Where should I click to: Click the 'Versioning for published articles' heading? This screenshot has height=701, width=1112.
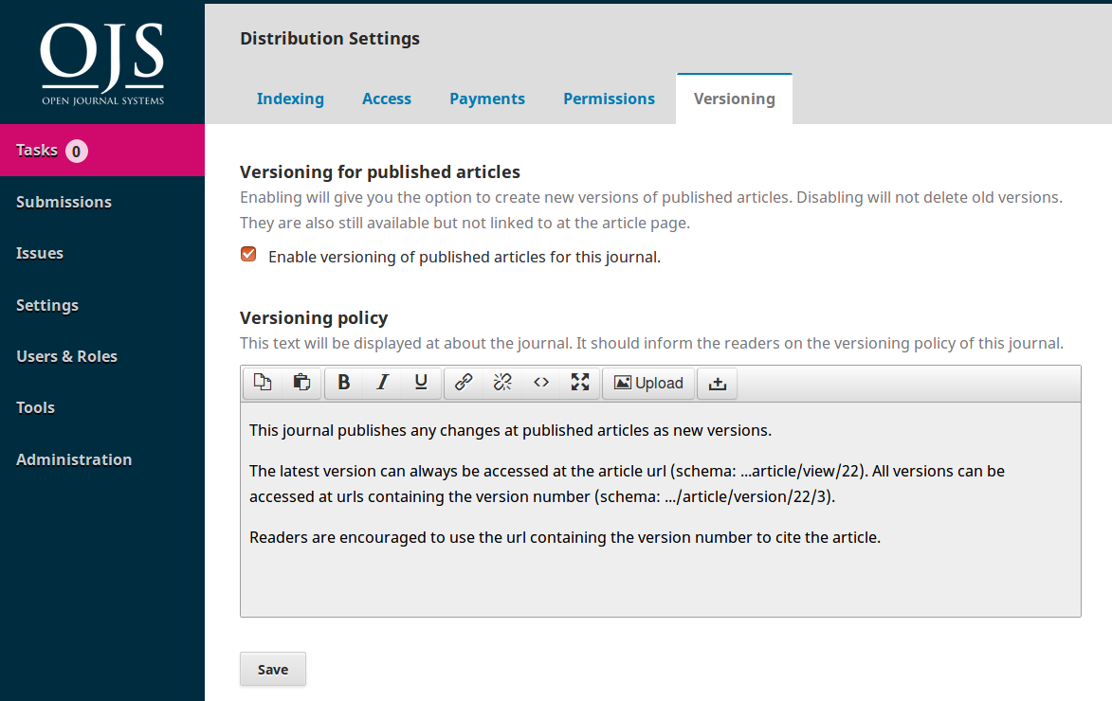(x=380, y=172)
